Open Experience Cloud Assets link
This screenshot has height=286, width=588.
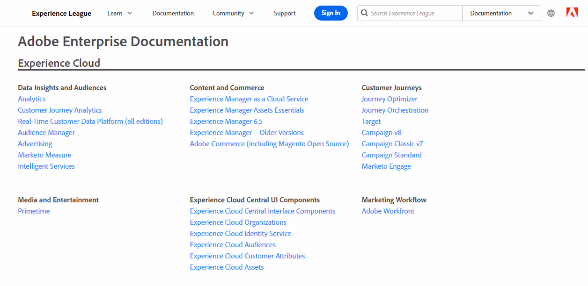click(227, 267)
